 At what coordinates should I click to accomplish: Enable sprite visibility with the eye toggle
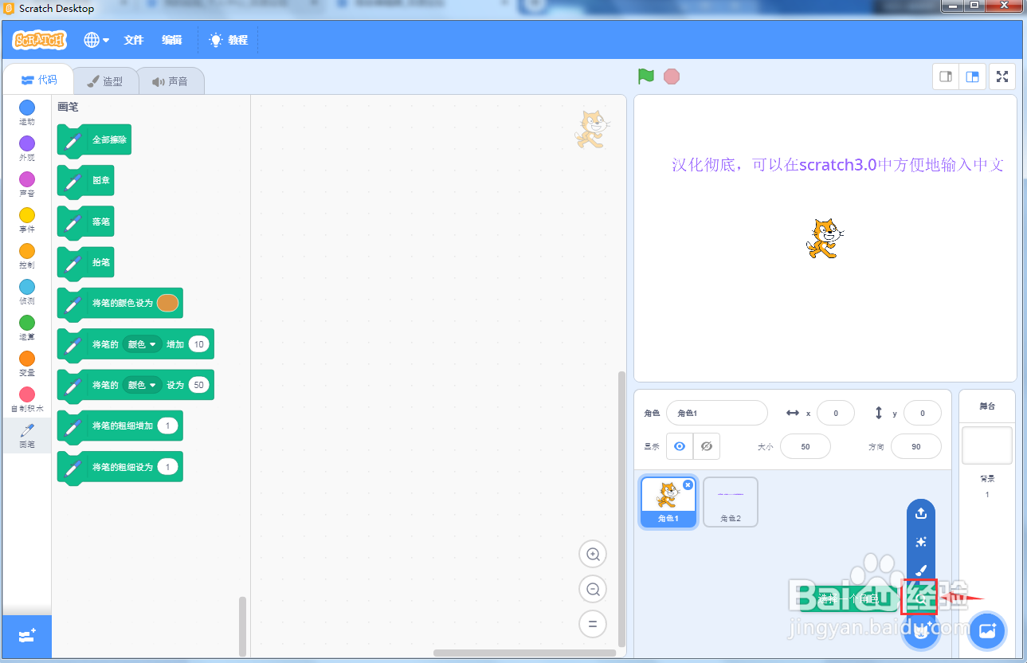(x=680, y=446)
